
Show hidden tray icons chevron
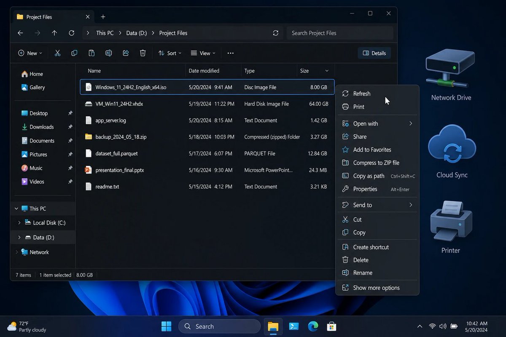[420, 326]
